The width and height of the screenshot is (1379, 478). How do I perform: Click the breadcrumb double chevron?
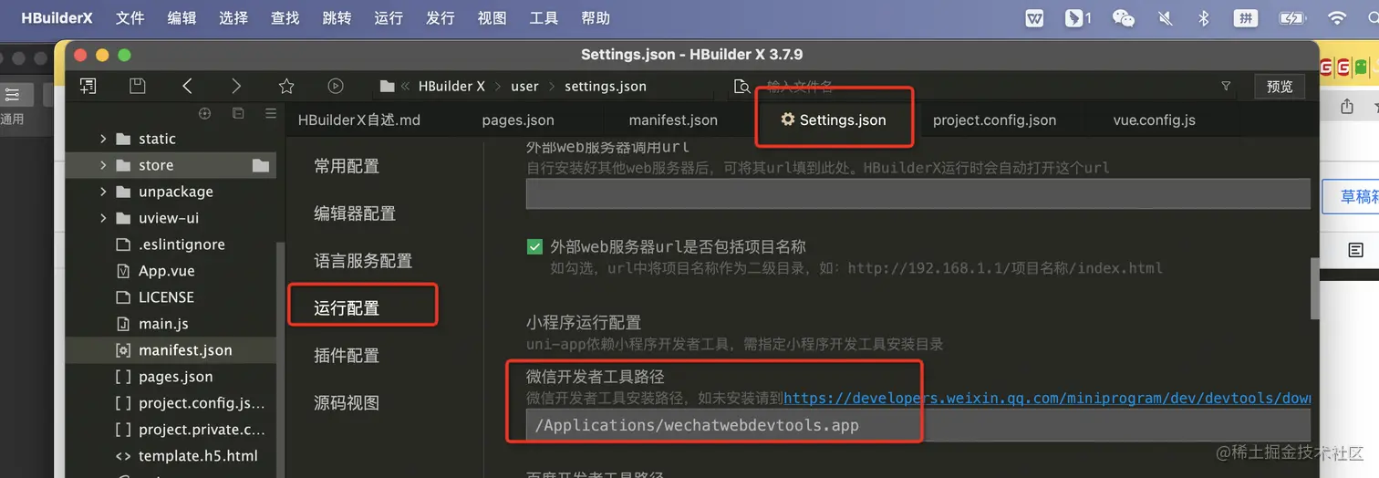(x=406, y=87)
